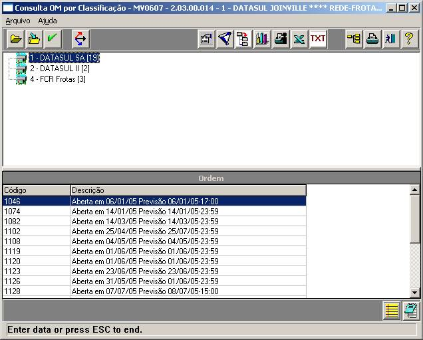The width and height of the screenshot is (423, 340).
Task: Select tree node 1 - DATASUL SA [19]
Action: click(x=65, y=58)
